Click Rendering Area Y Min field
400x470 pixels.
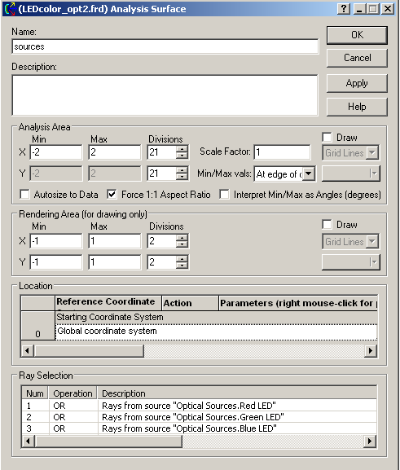(x=56, y=262)
